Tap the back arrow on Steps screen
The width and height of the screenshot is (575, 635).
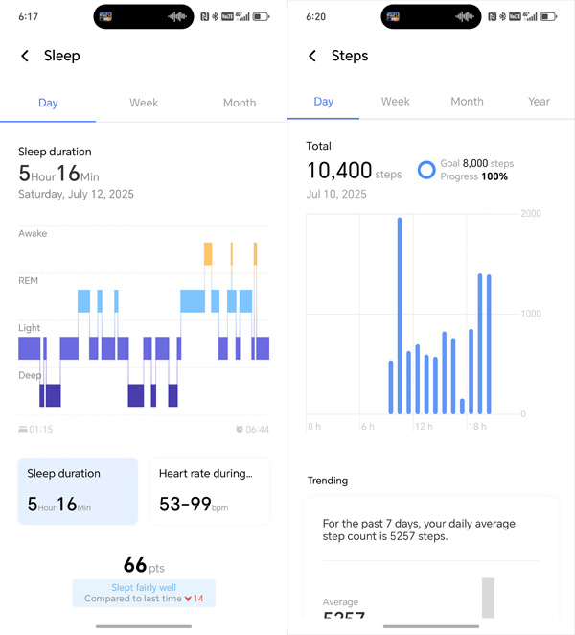(312, 56)
